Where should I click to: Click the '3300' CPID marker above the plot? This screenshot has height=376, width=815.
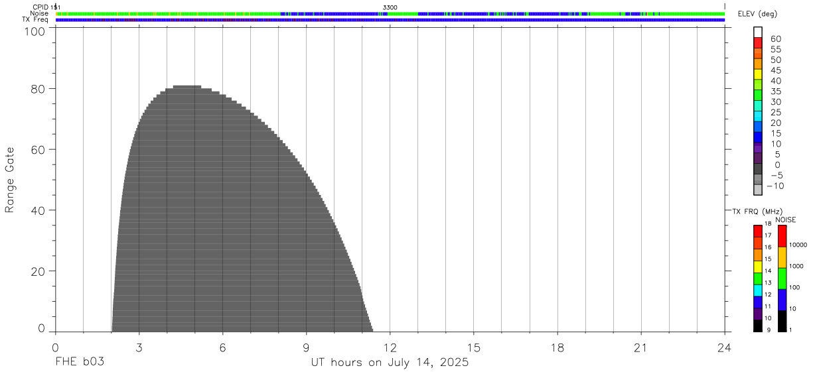tap(390, 7)
